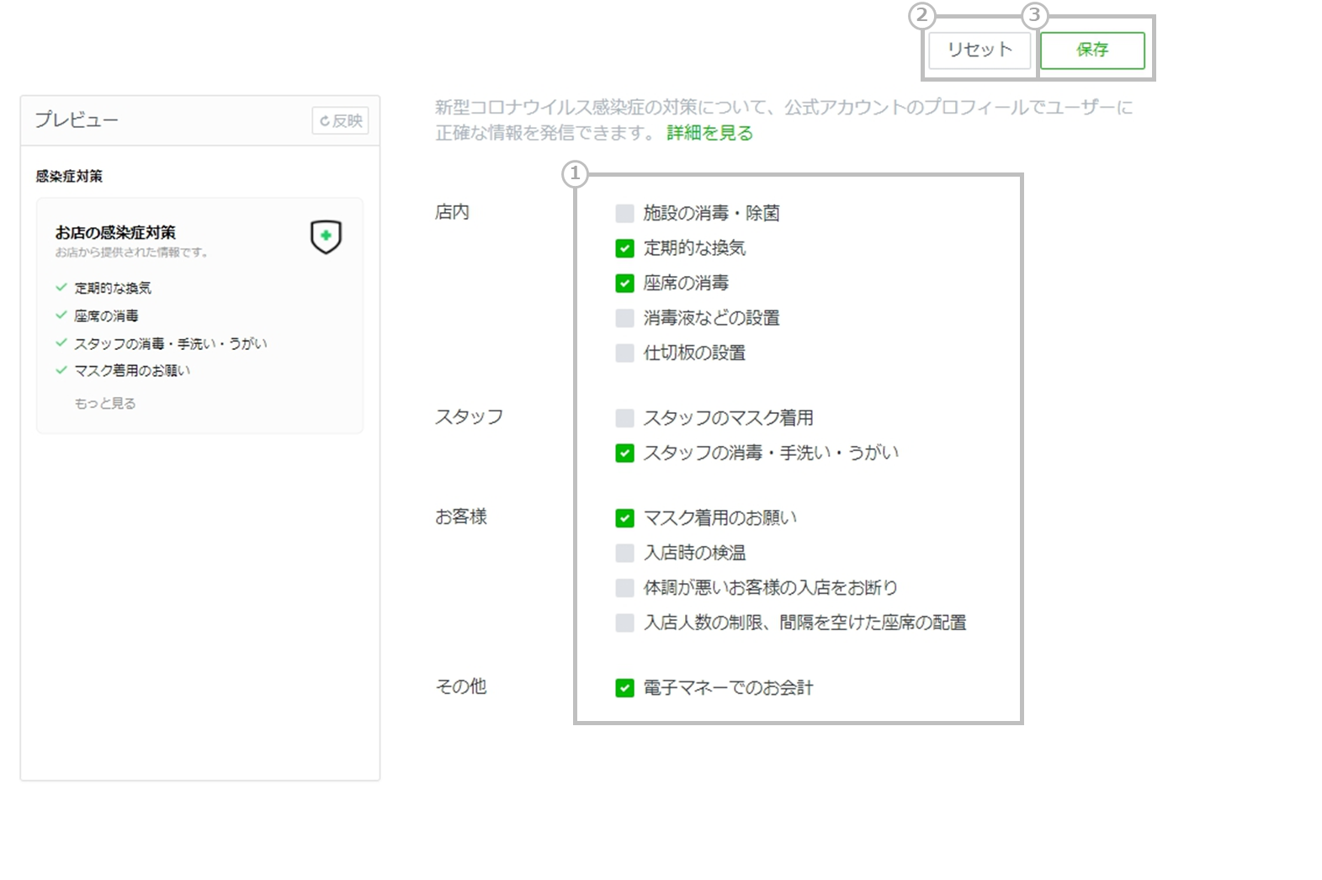Click the green shield icon in preview

(x=326, y=236)
